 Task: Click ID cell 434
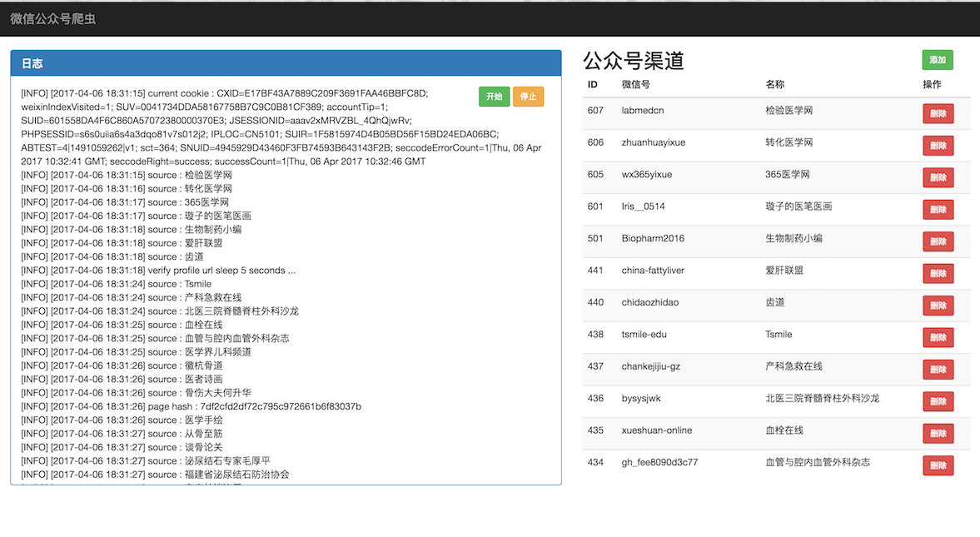click(x=595, y=462)
